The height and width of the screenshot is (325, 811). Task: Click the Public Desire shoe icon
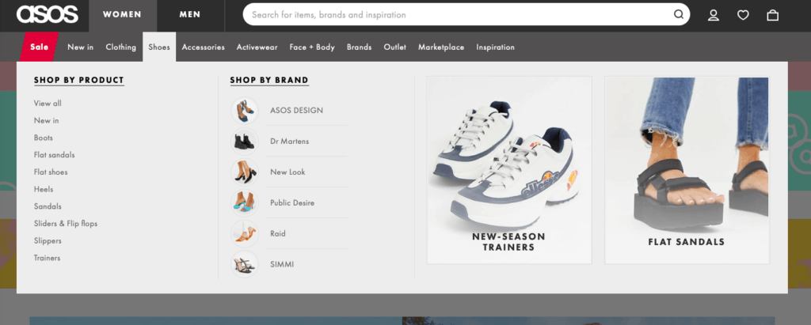point(245,202)
